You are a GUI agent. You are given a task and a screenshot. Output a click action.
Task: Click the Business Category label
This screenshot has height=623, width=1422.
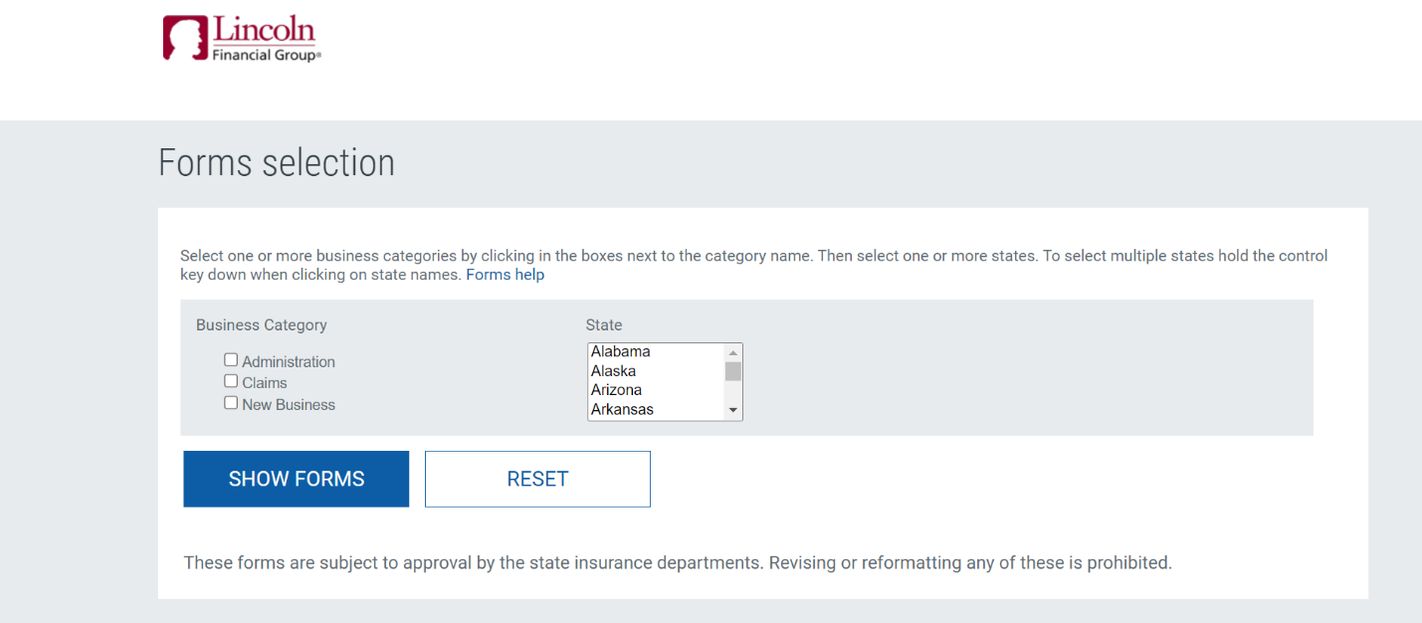point(262,325)
